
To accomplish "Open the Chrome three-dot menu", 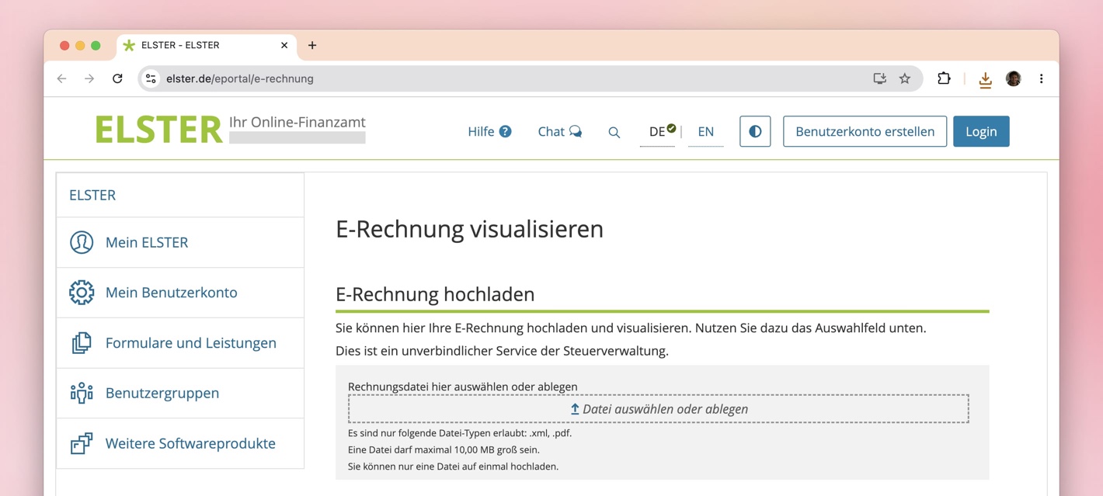I will (x=1042, y=78).
